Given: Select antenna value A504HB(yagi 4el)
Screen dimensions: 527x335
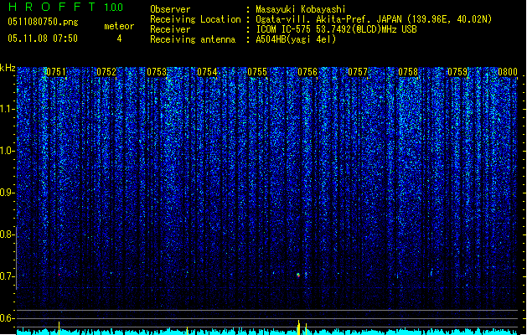Looking at the screenshot, I should (x=296, y=39).
